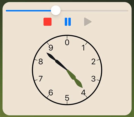The image size is (134, 117).
Task: Select the number 3 on dial
Action: click(x=93, y=79)
